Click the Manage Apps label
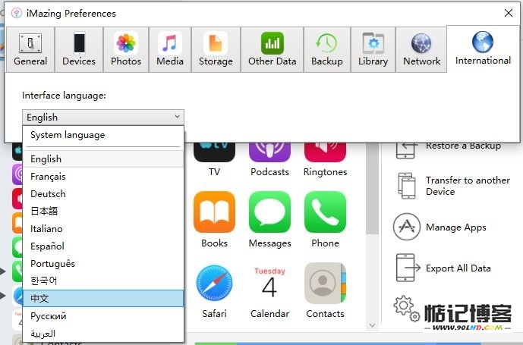 tap(456, 227)
